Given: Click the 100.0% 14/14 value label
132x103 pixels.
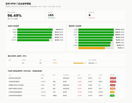Looking at the screenshot, I should click(120, 35).
